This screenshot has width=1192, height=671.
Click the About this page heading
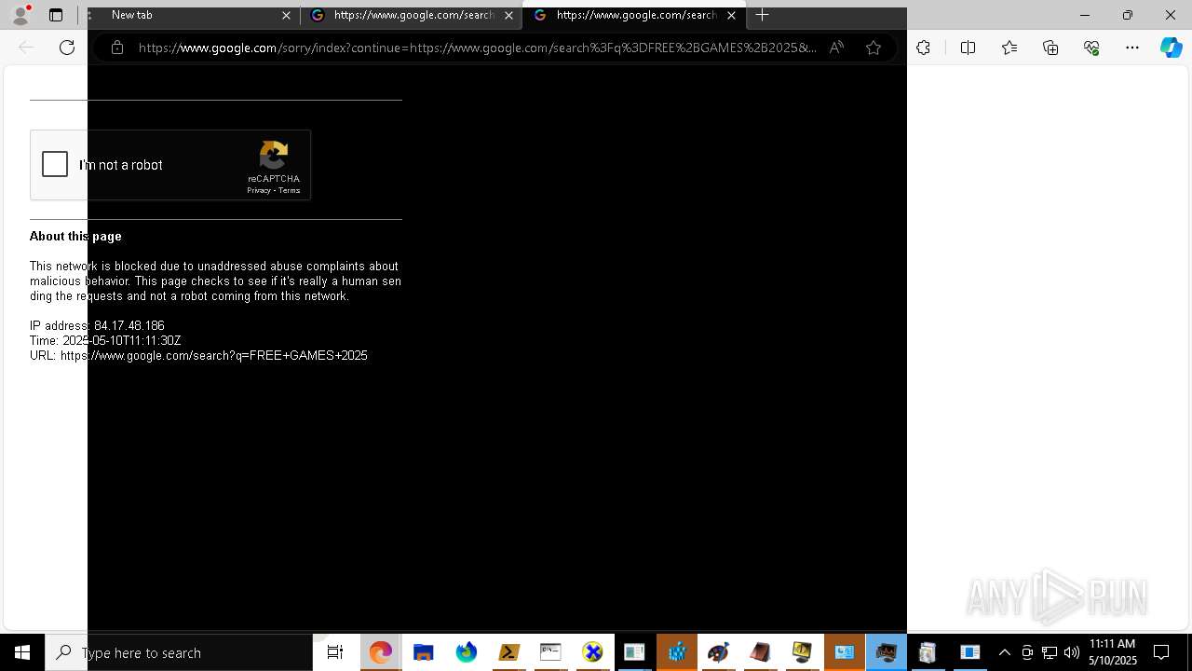(75, 237)
